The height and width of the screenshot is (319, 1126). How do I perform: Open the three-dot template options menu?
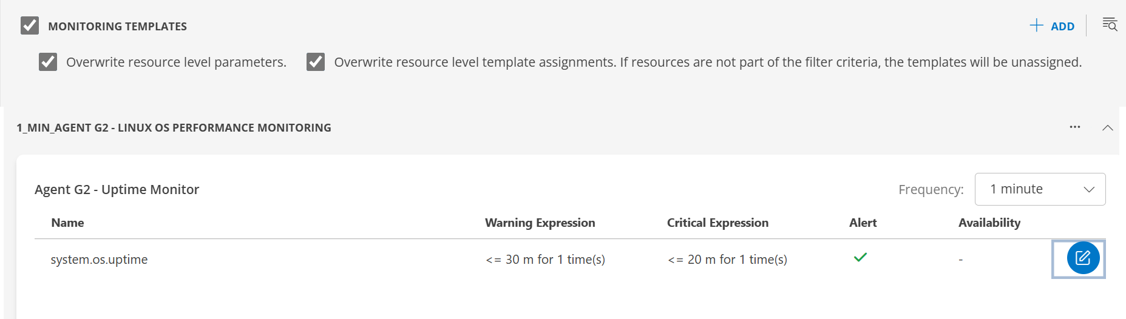point(1075,127)
